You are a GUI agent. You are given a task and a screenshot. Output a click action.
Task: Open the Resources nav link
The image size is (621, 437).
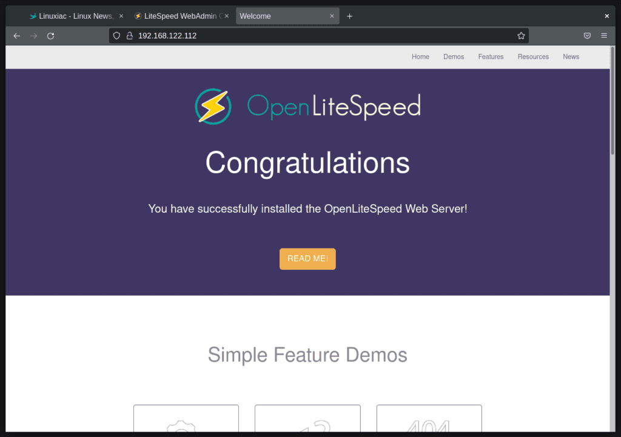[533, 56]
